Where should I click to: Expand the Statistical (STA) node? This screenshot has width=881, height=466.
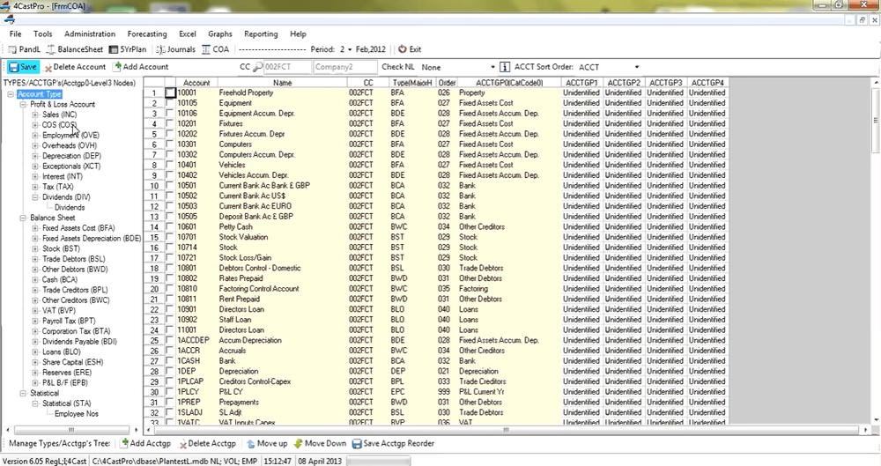(35, 403)
